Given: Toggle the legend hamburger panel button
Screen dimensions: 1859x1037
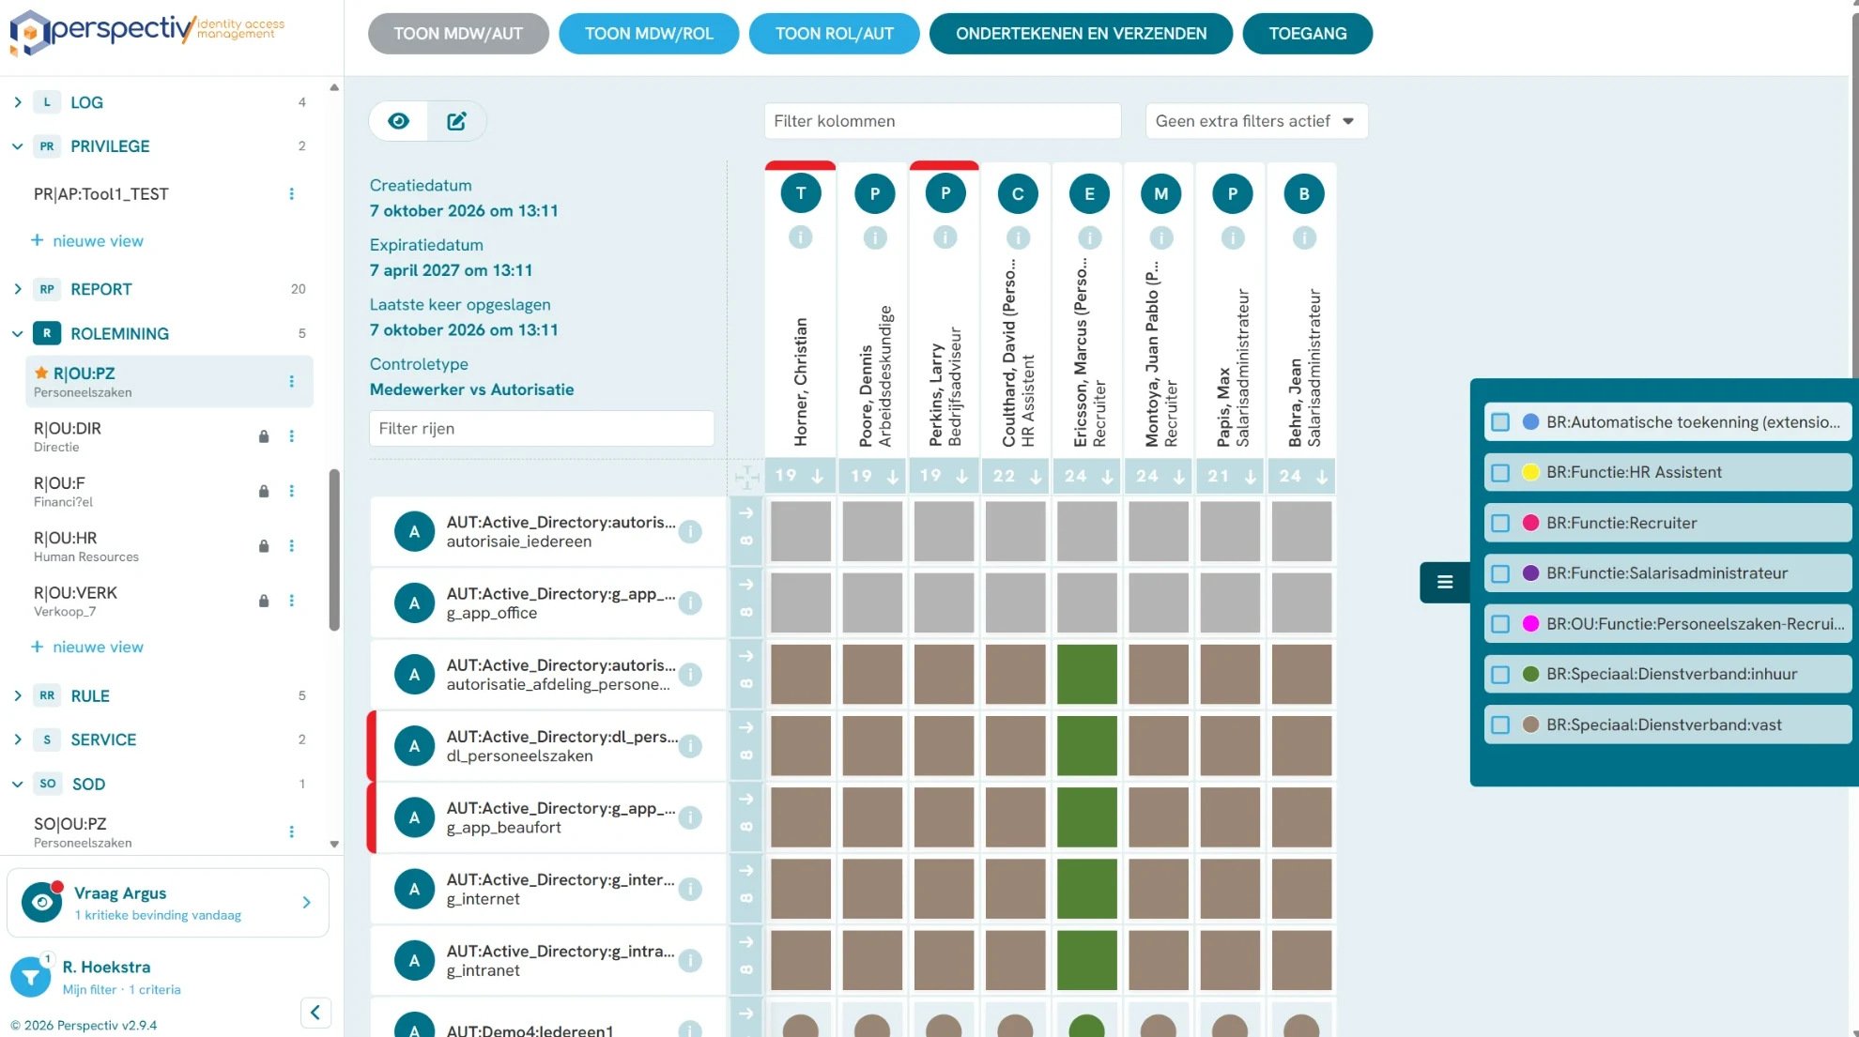Looking at the screenshot, I should (x=1445, y=582).
